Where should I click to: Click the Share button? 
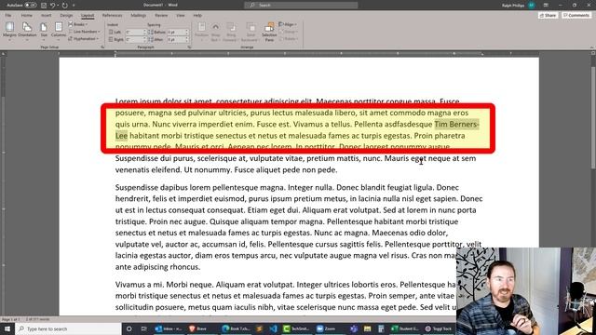coord(549,15)
